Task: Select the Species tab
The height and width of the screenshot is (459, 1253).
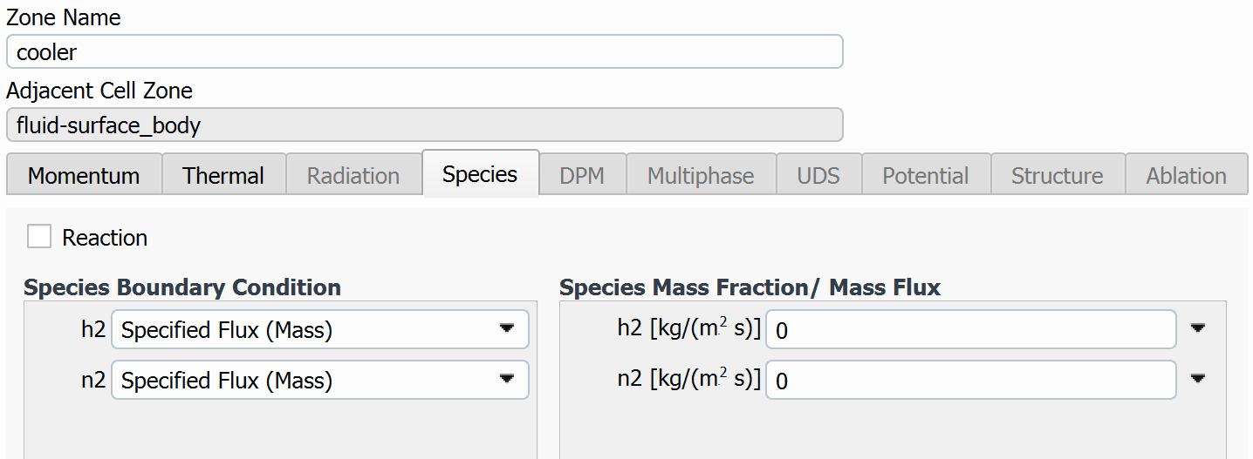Action: pos(480,174)
